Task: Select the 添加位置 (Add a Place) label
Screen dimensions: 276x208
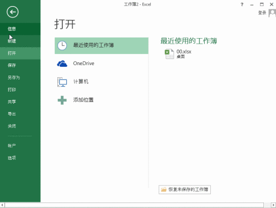Action: click(83, 100)
